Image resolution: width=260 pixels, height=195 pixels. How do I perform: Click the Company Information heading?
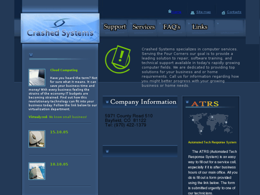(143, 102)
